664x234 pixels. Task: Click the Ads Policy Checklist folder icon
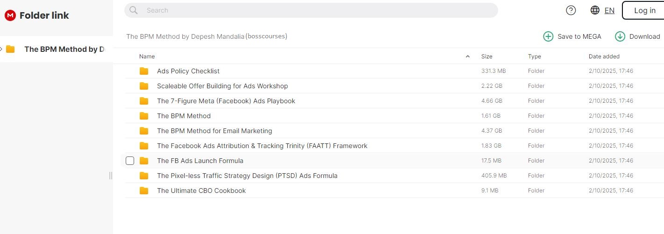144,71
